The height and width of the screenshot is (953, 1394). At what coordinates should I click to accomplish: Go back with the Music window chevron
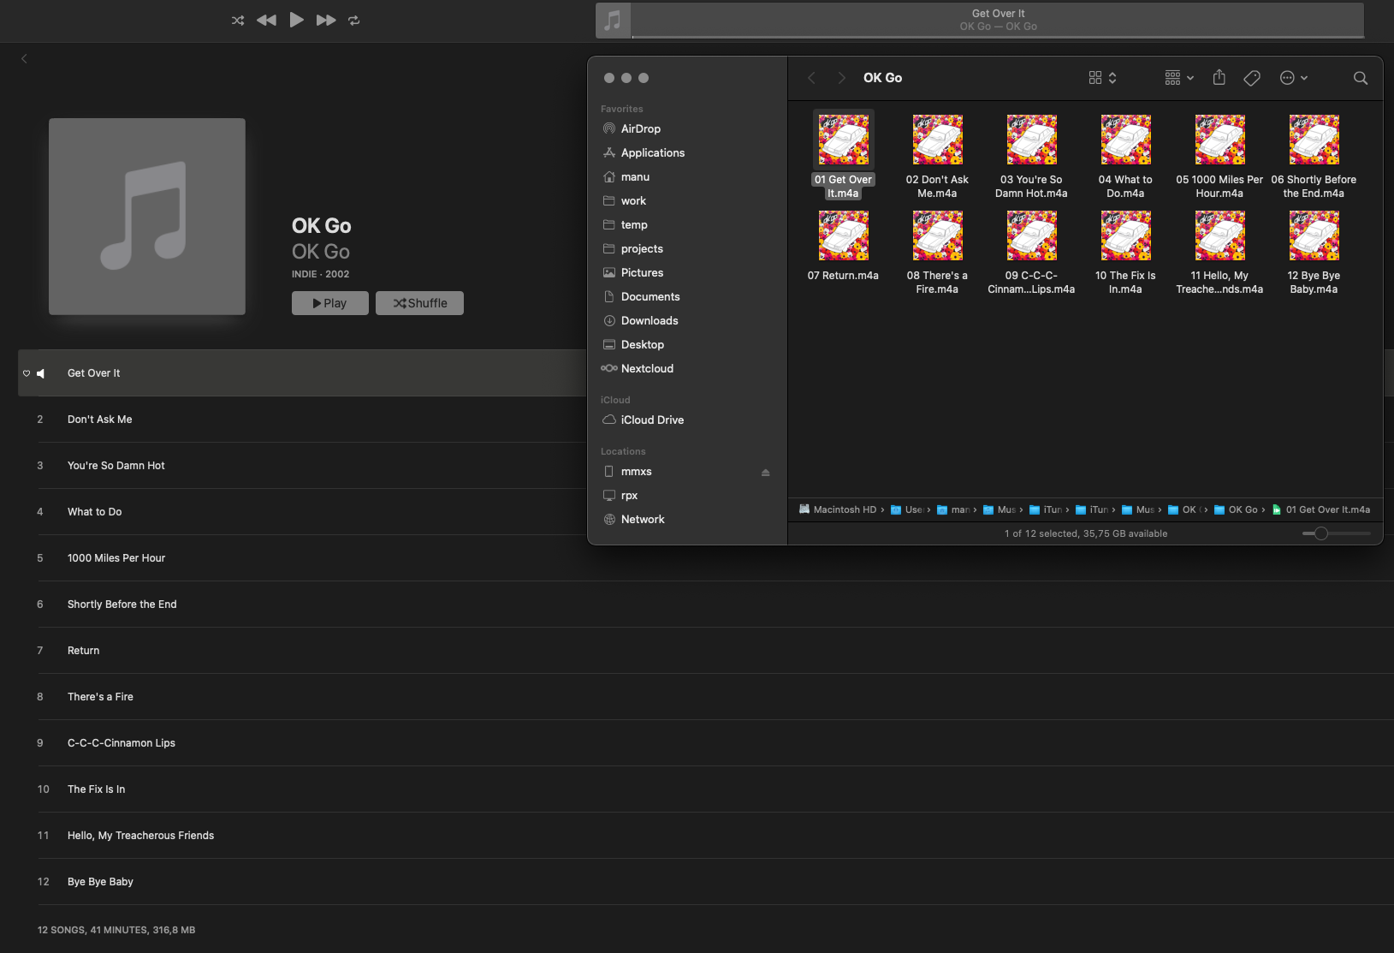click(x=24, y=58)
